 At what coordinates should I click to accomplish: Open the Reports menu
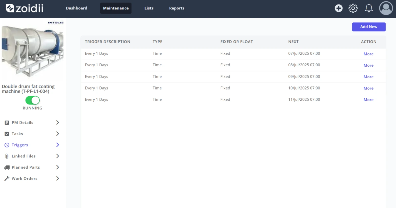pyautogui.click(x=177, y=8)
